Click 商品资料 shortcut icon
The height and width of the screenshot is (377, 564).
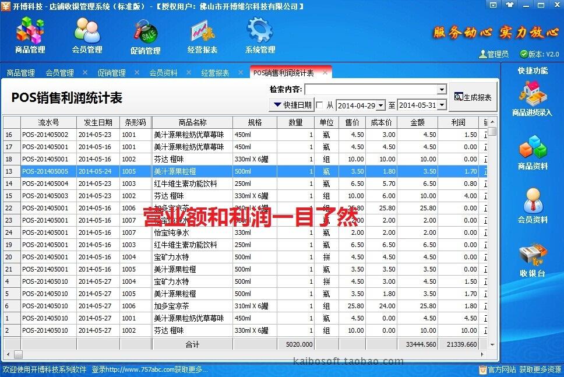click(533, 153)
